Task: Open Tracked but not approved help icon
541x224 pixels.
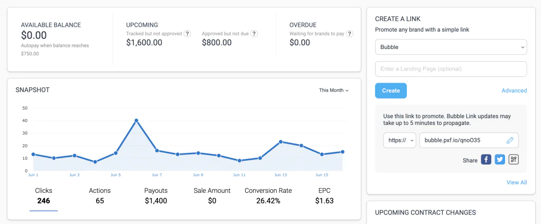Action: (188, 34)
